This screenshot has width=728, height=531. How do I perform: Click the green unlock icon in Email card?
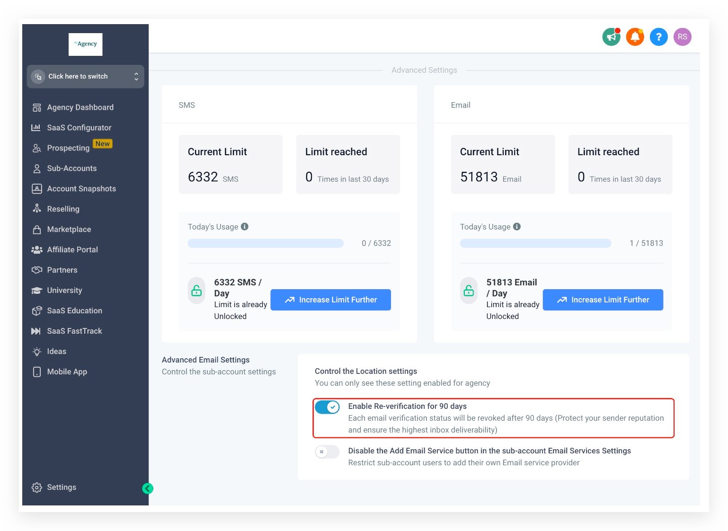click(x=469, y=291)
